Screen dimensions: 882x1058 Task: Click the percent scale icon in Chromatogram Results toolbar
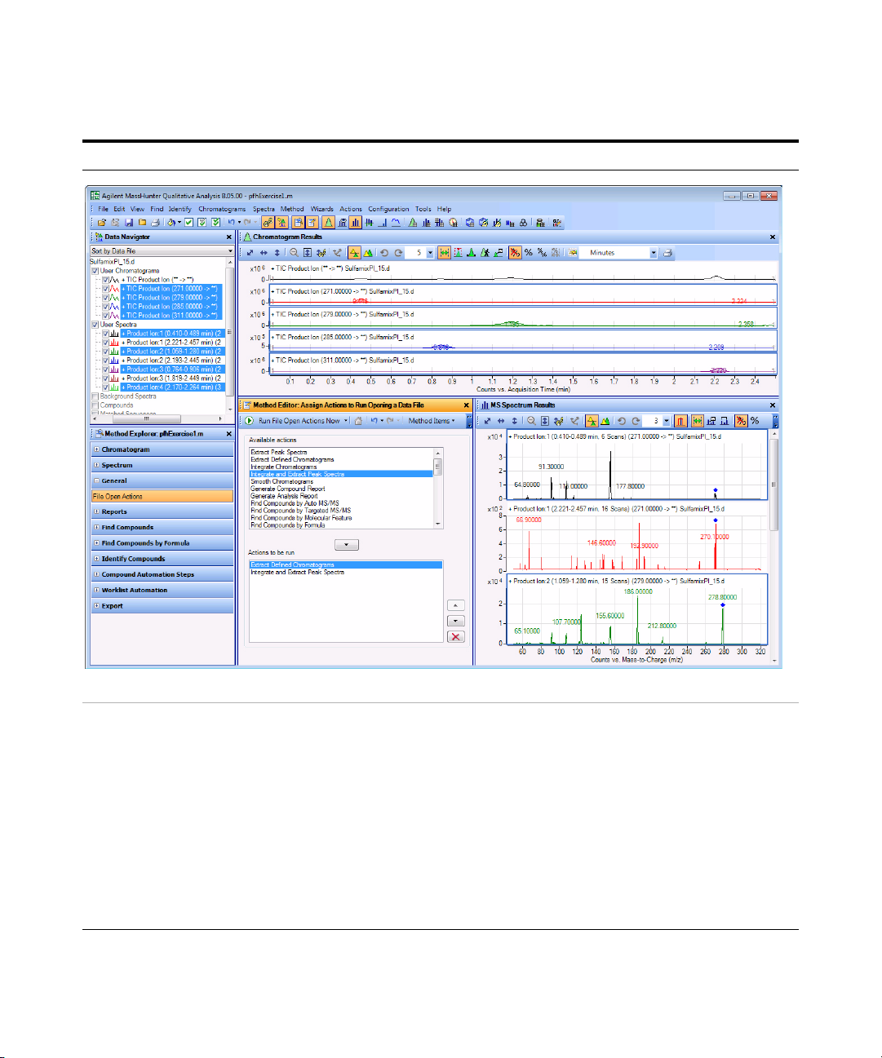pos(529,253)
